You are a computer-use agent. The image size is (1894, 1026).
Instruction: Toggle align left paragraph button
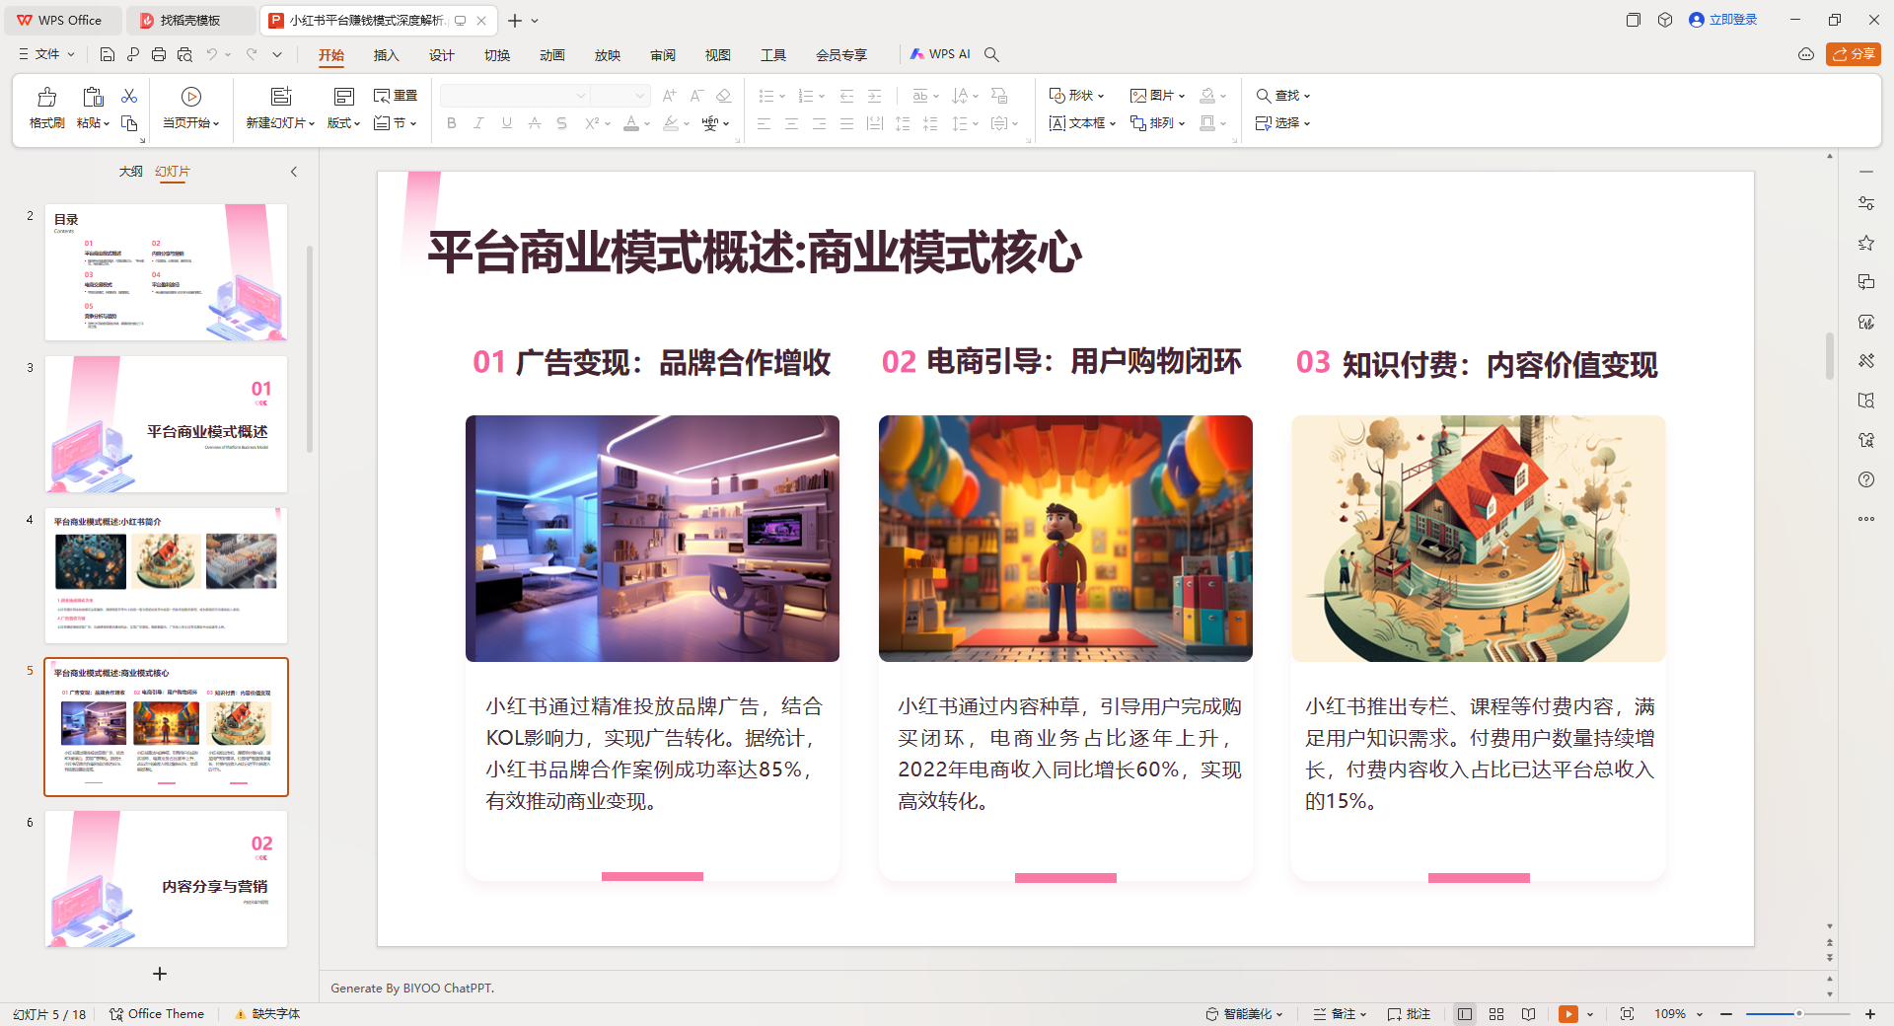pyautogui.click(x=764, y=123)
